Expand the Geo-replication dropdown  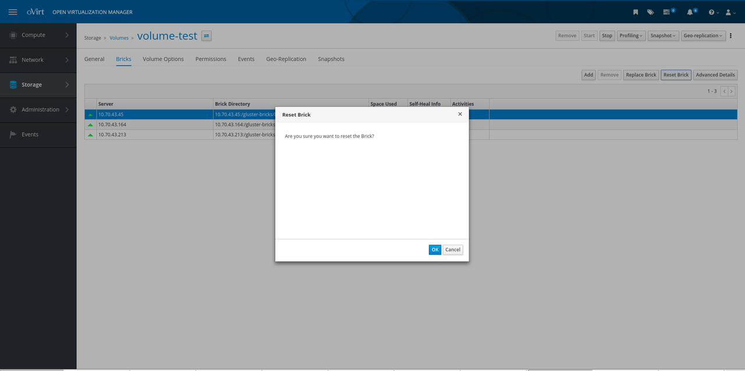point(703,35)
